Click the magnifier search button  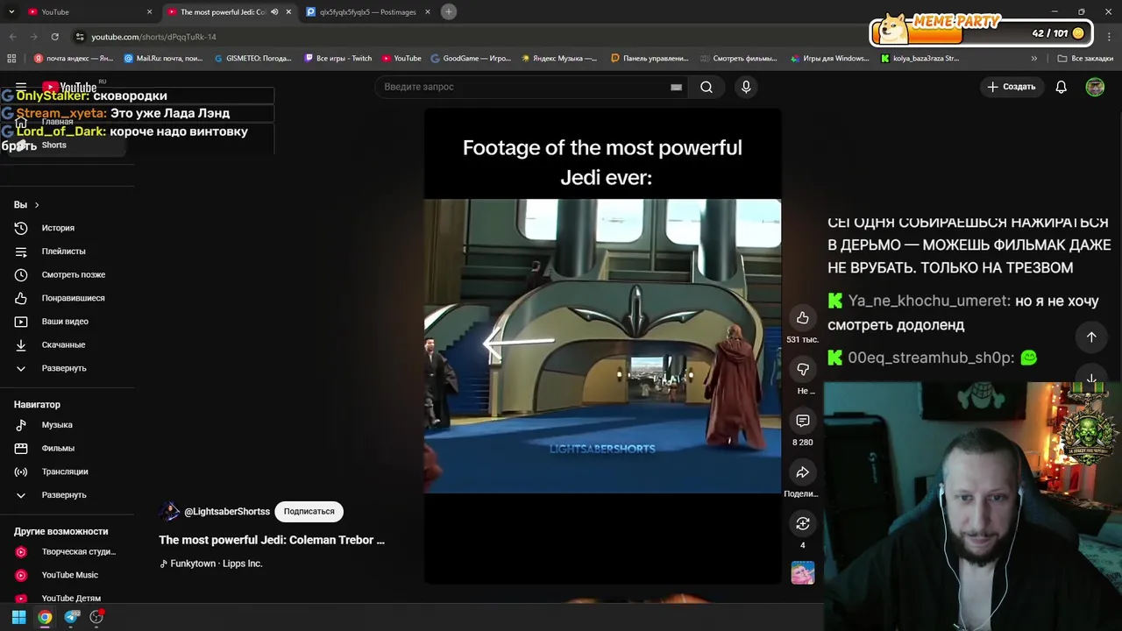pyautogui.click(x=706, y=87)
